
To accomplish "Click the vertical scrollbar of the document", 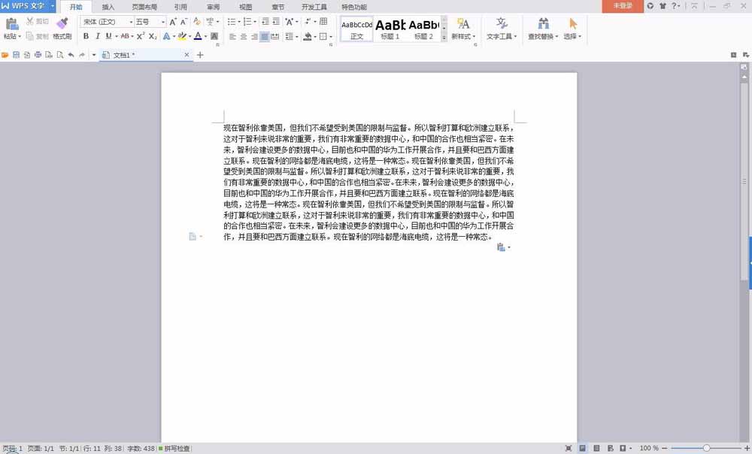I will 744,180.
